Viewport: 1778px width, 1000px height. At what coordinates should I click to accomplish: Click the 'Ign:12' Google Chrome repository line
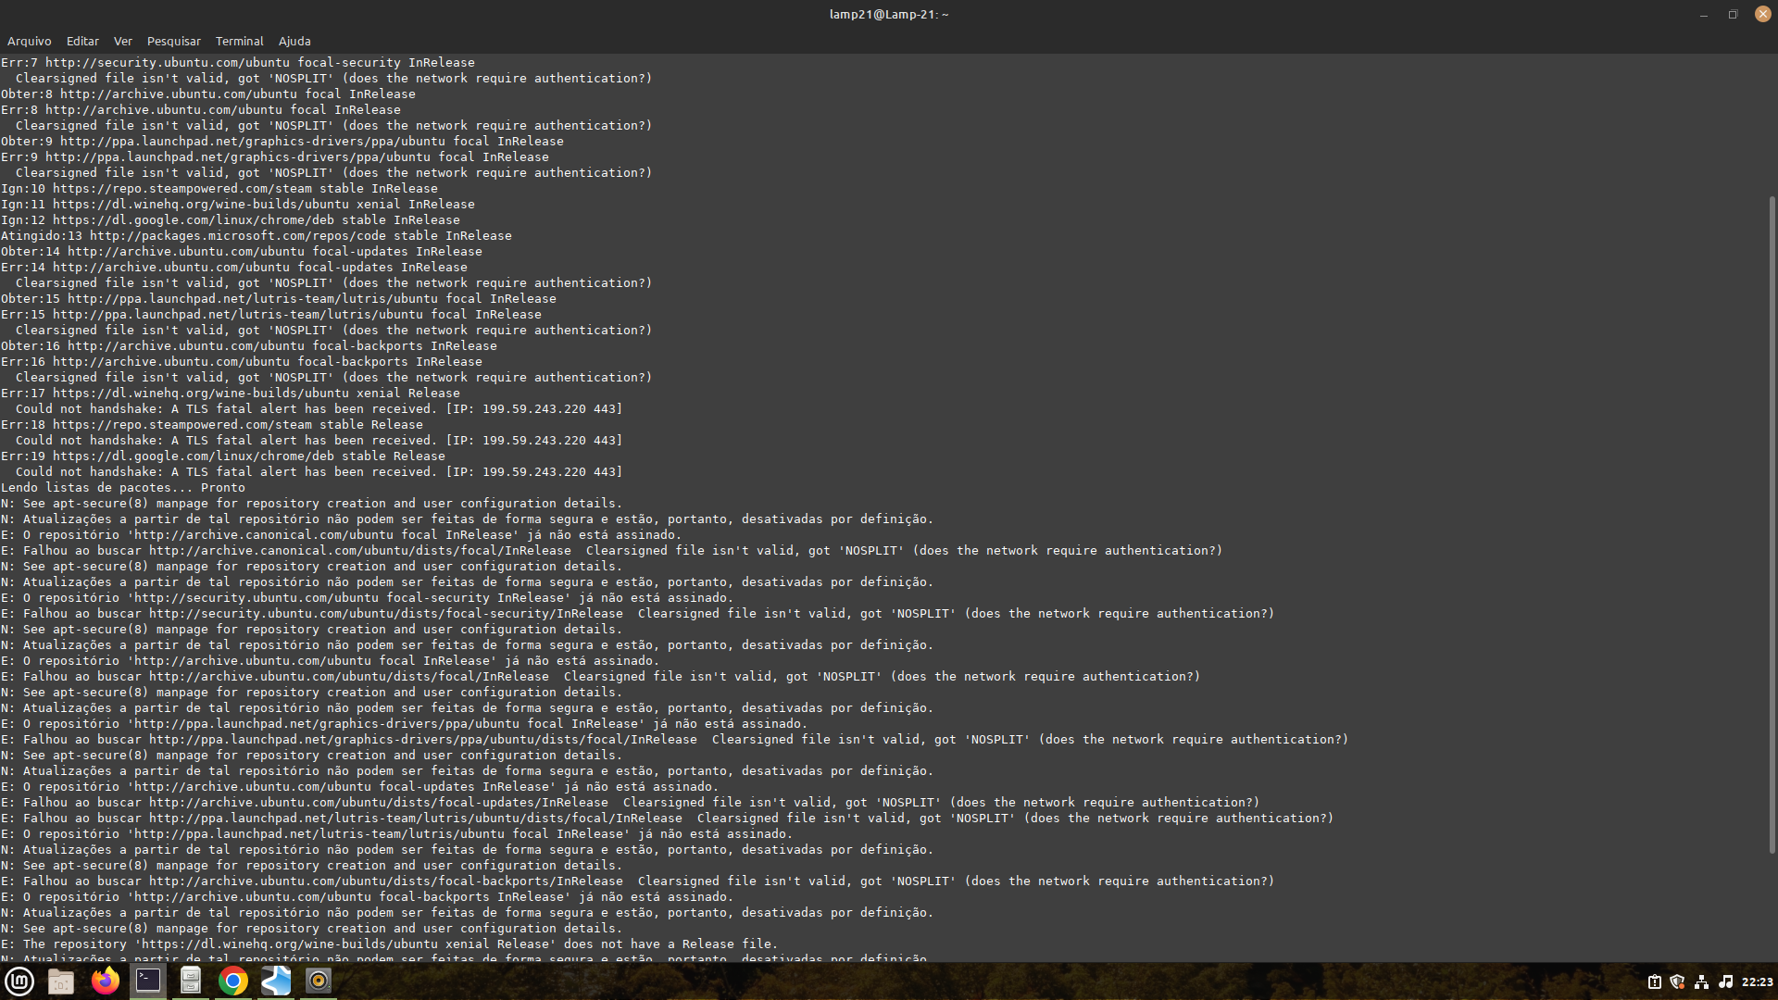231,219
